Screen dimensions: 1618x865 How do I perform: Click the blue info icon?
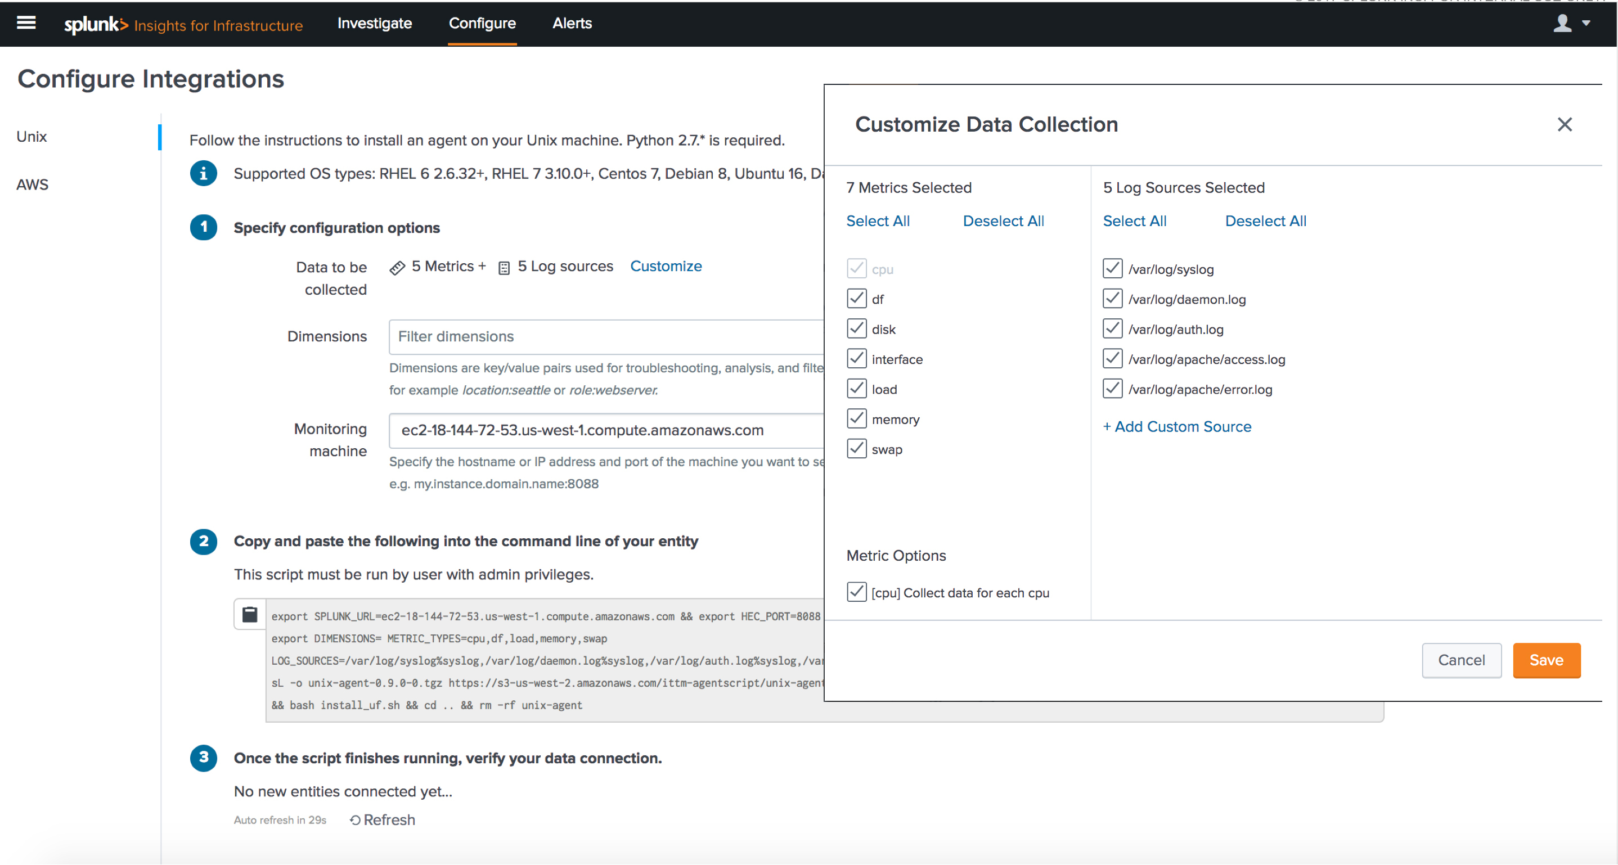(204, 173)
